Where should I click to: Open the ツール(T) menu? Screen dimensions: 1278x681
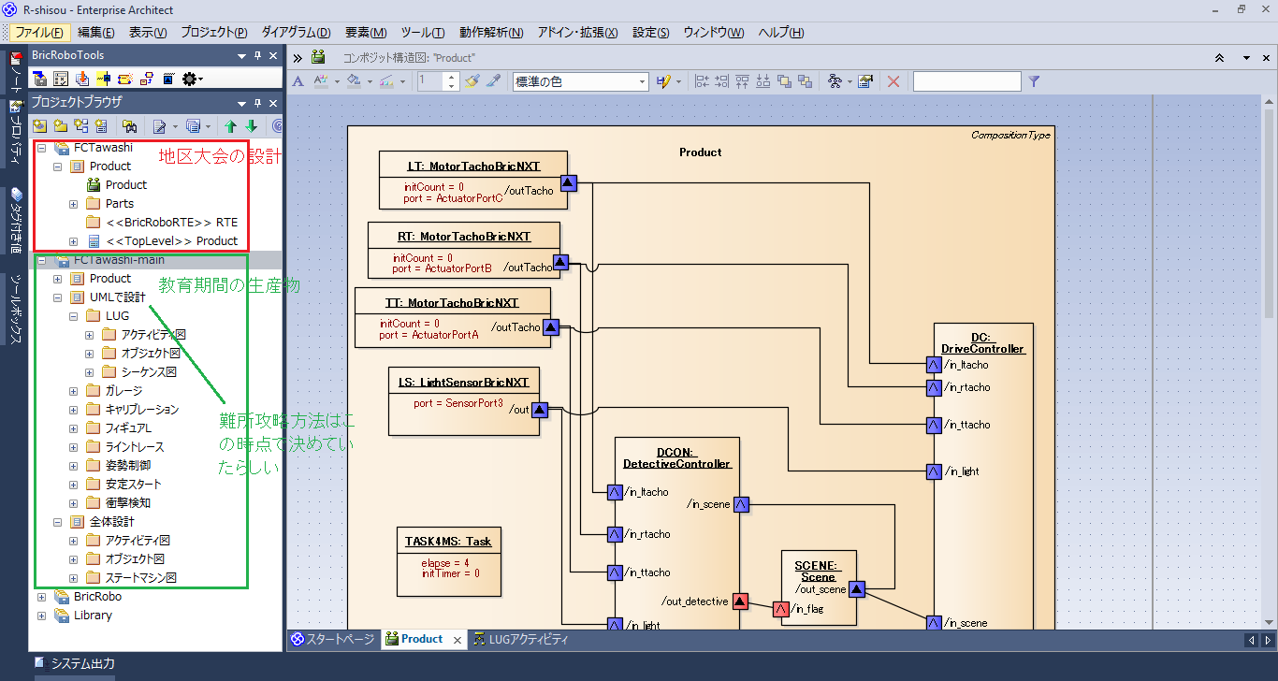[x=422, y=33]
